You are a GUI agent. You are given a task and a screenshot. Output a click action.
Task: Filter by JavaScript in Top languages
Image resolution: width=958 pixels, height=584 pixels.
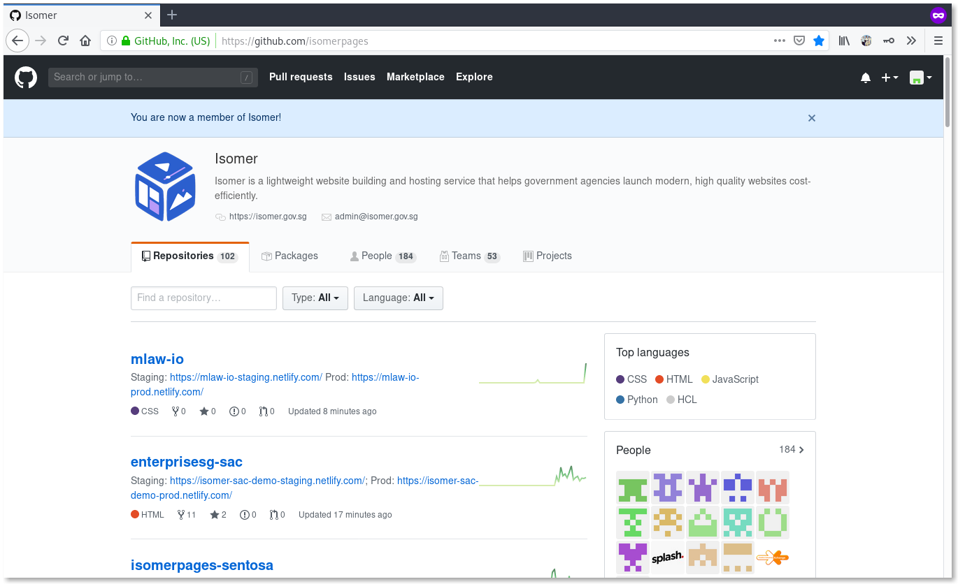click(x=730, y=379)
